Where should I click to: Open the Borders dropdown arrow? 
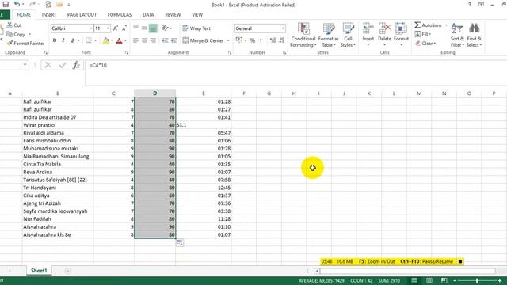click(x=95, y=40)
